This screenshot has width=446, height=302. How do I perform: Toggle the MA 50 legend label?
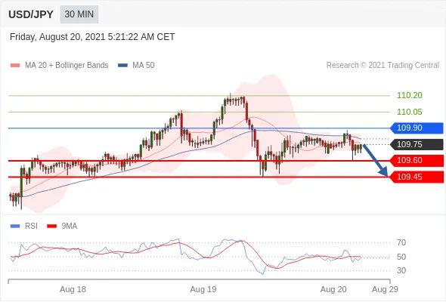coord(144,66)
